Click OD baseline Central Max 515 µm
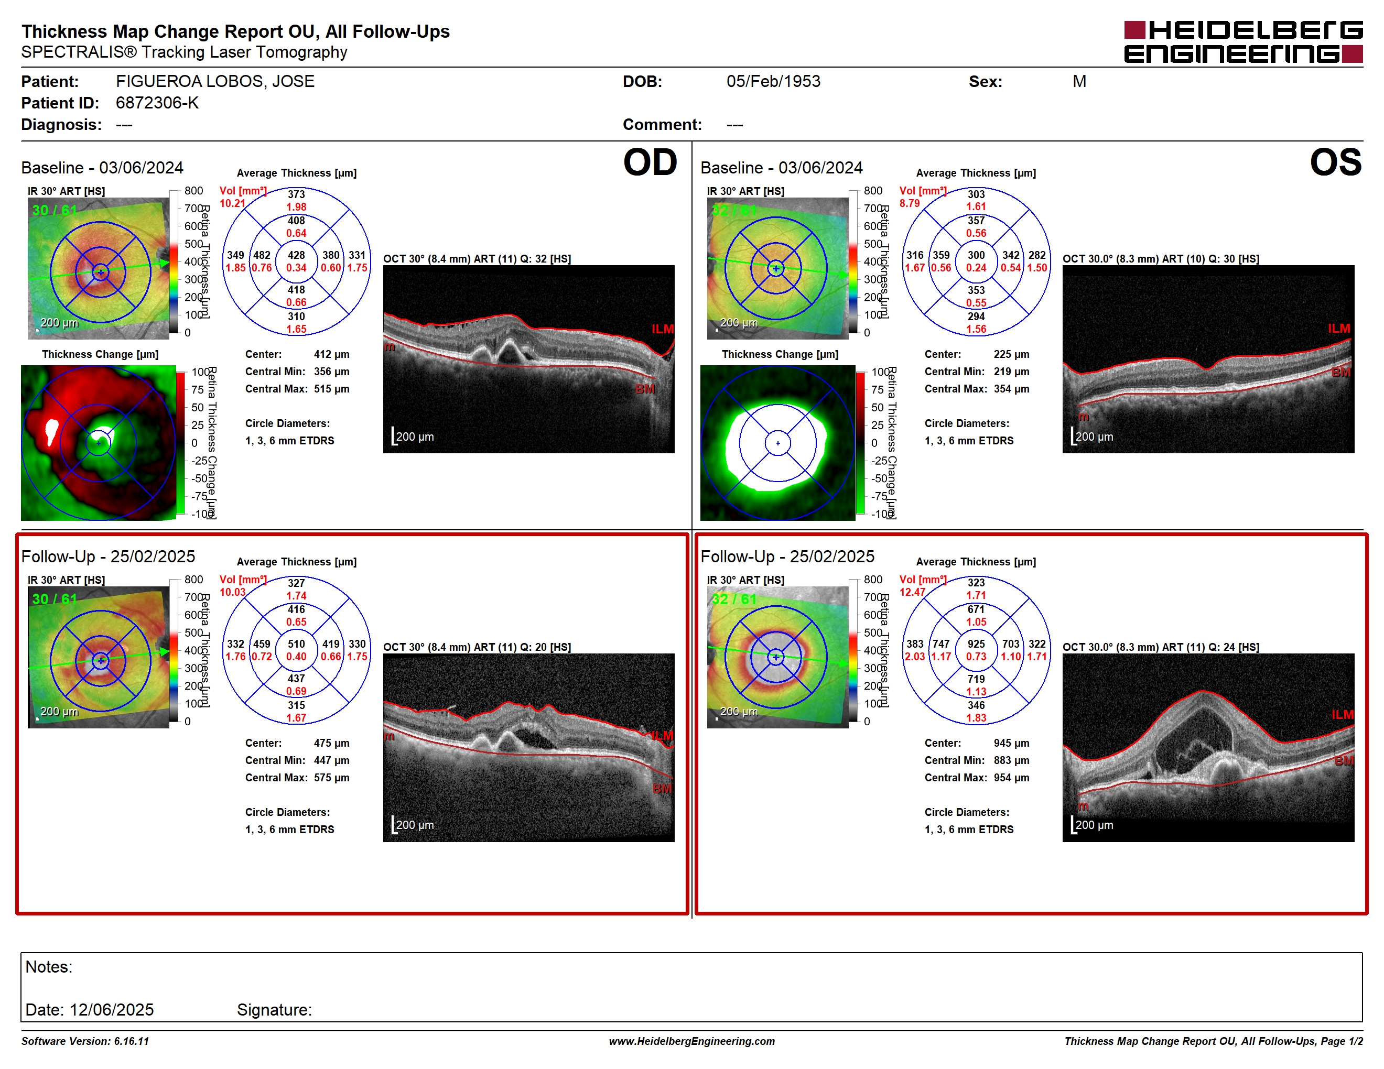The width and height of the screenshot is (1384, 1069). click(x=331, y=389)
